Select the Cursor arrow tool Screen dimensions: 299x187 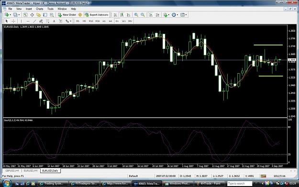click(7, 21)
